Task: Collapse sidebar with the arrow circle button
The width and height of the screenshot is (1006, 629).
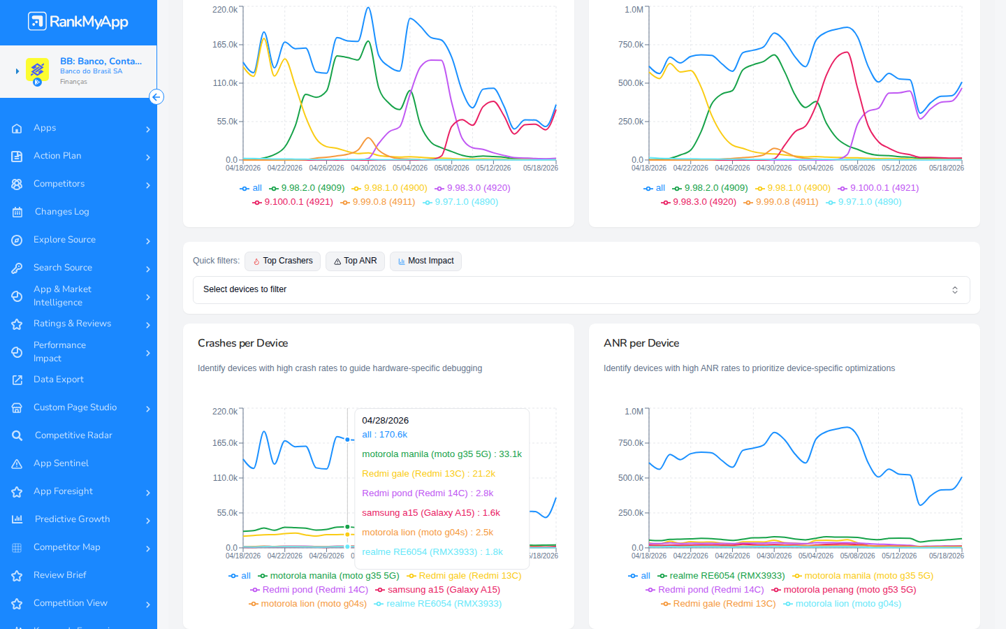Action: (x=156, y=97)
